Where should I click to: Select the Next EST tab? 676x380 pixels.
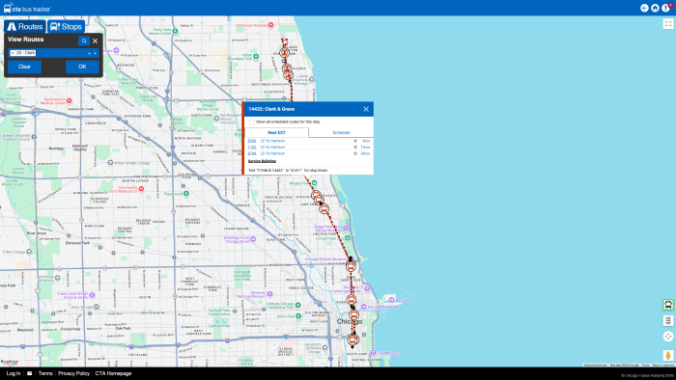pos(276,132)
